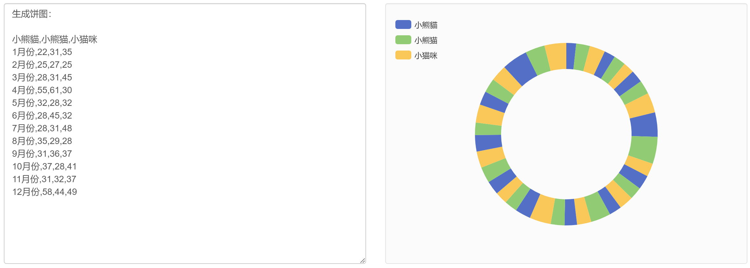Toggle the yellow 小猫咪 legend swatch
Viewport: 750px width, 268px height.
pyautogui.click(x=403, y=55)
